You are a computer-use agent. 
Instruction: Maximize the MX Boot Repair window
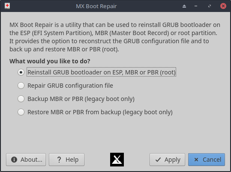coord(209,6)
